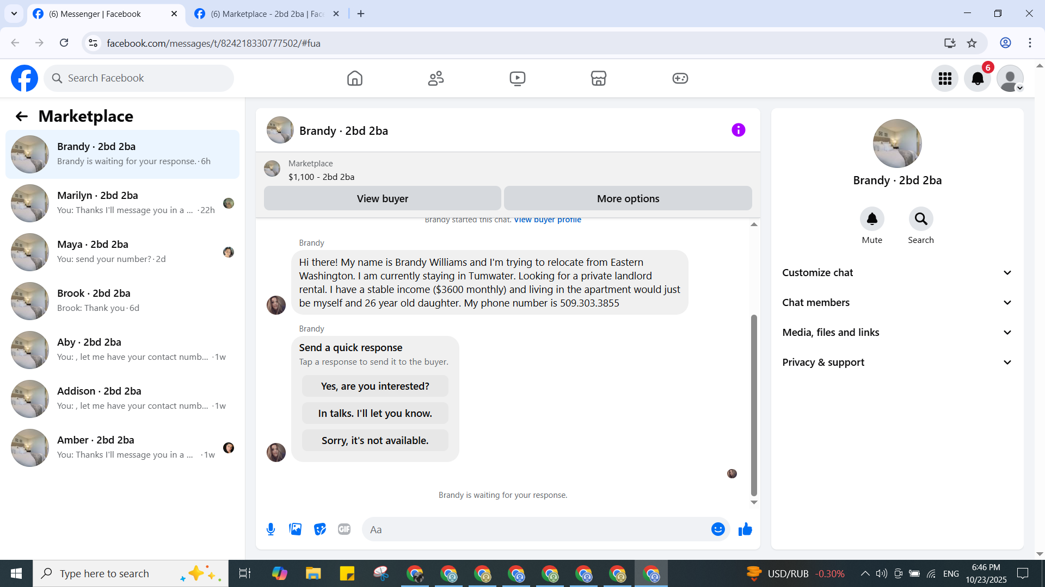The height and width of the screenshot is (587, 1045).
Task: Open the notifications bell
Action: [977, 79]
